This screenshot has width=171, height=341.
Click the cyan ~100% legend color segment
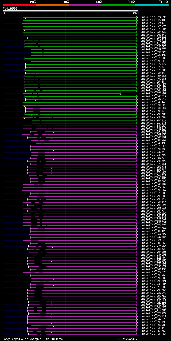[x=151, y=5]
